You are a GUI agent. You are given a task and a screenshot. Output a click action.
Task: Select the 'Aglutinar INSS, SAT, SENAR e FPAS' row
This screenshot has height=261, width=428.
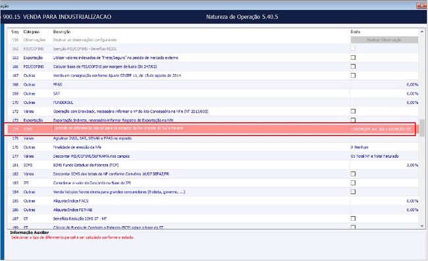click(x=92, y=138)
